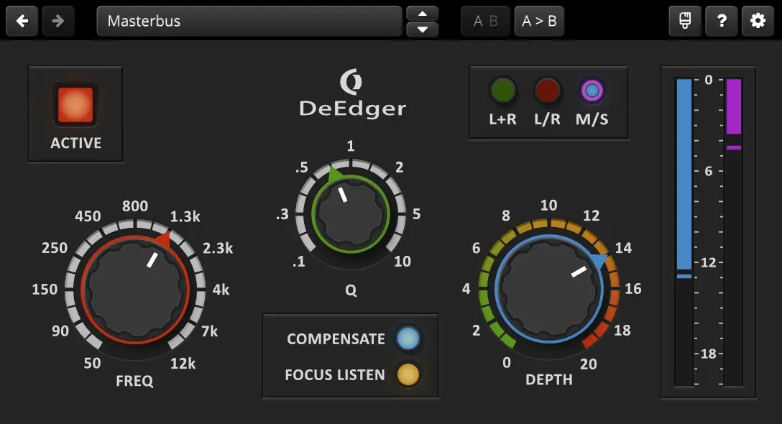This screenshot has height=424, width=782.
Task: Open the Masterbus preset dropdown
Action: (x=249, y=21)
